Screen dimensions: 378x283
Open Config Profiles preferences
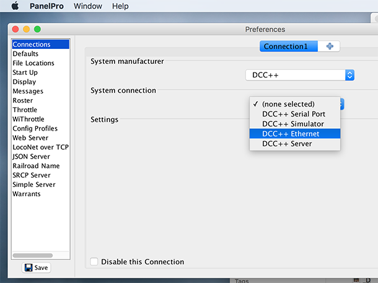tap(40, 128)
